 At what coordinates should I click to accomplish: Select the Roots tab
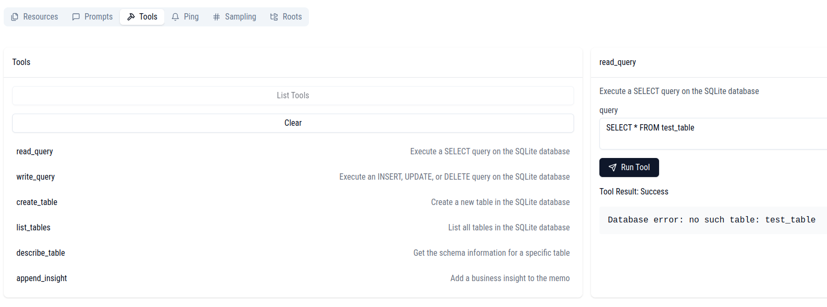pos(286,17)
